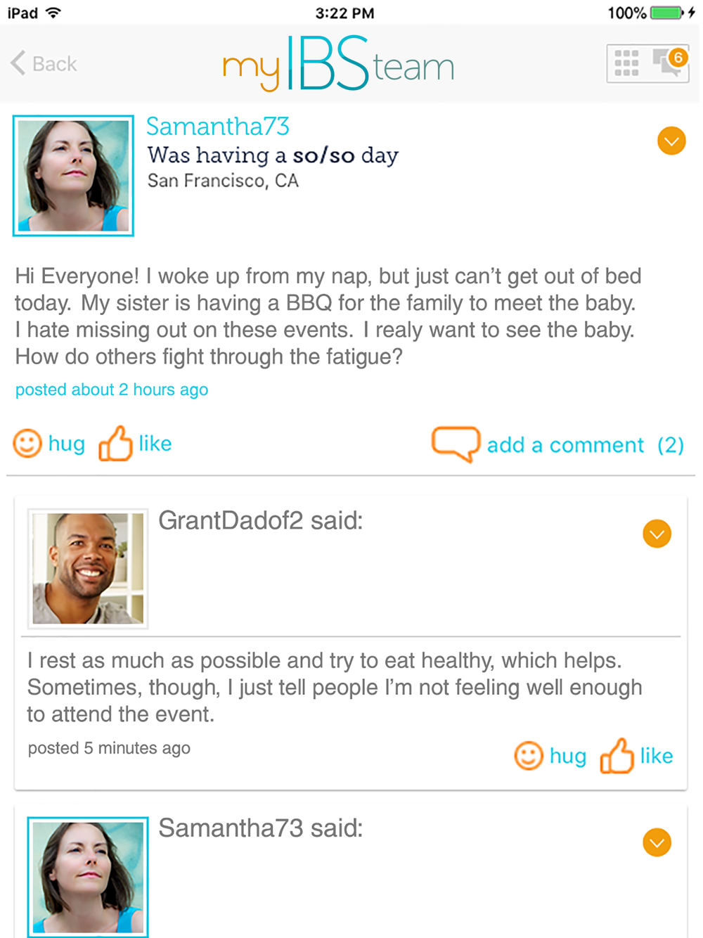
Task: Tap thumbs-up icon on GrantDadof2's comment
Action: pyautogui.click(x=617, y=756)
